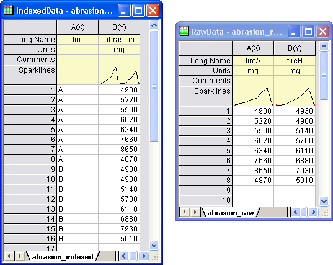Image resolution: width=333 pixels, height=265 pixels.
Task: Select column A(X) header in IndexedData
Action: (78, 27)
